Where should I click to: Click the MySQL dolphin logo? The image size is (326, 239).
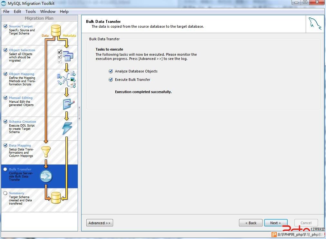[x=315, y=24]
